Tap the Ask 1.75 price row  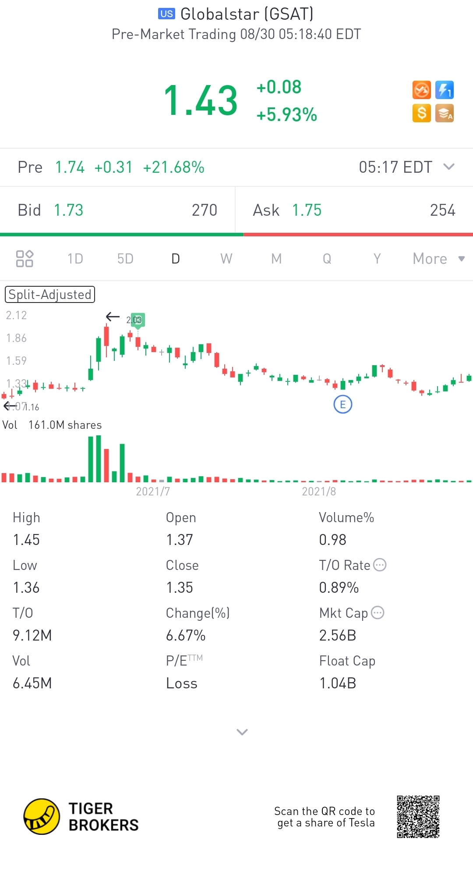point(354,210)
